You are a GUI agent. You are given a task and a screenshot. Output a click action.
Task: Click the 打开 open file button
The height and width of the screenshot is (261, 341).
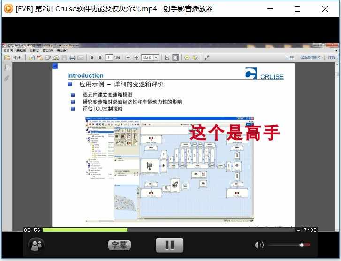[13, 58]
